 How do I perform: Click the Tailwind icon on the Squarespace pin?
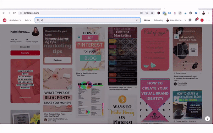point(176,37)
